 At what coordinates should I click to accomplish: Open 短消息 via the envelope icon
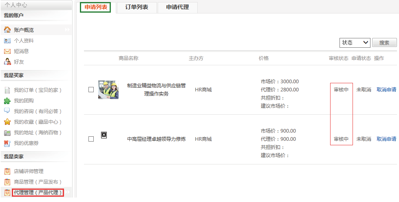point(7,51)
